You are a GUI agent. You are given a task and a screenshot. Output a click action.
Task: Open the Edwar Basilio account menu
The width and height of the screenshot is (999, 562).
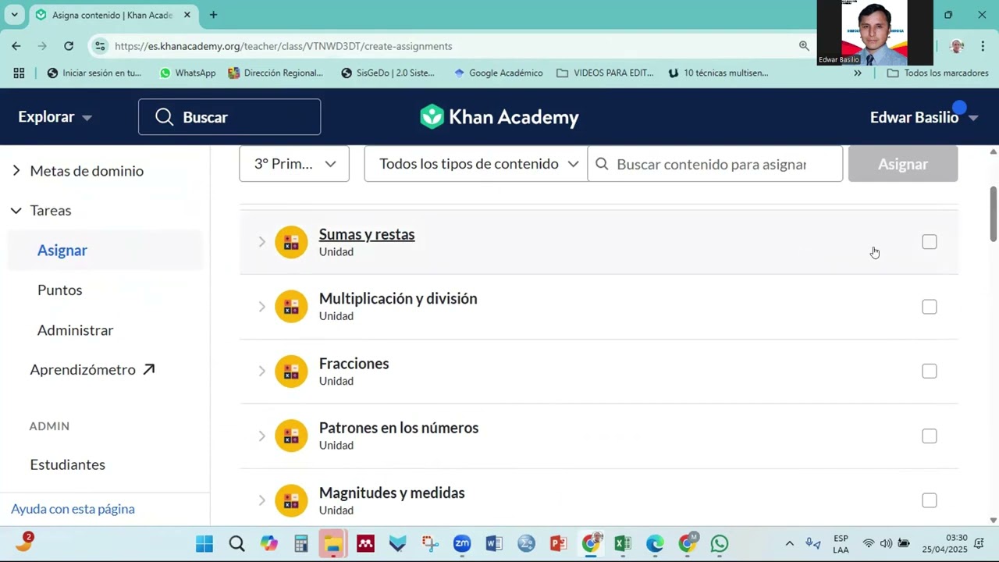tap(924, 117)
